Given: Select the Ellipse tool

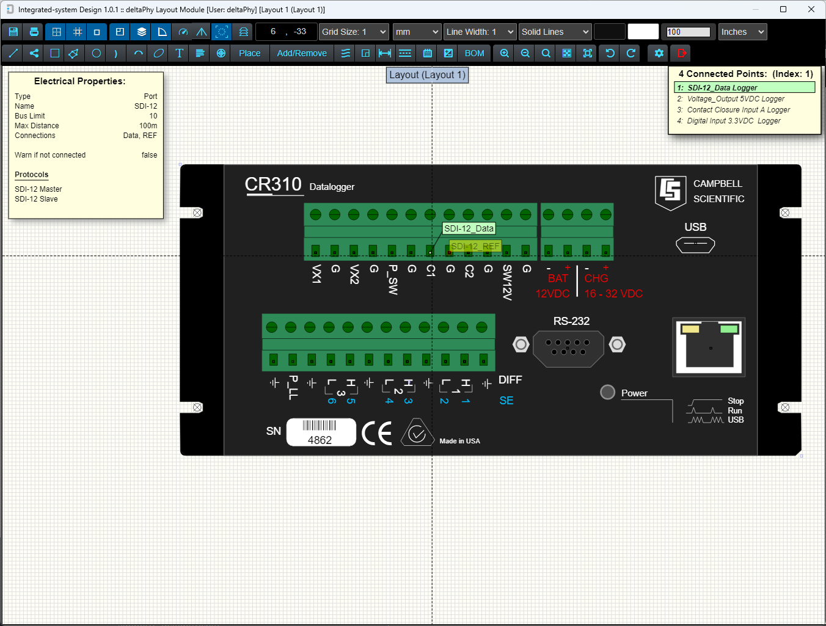Looking at the screenshot, I should [158, 53].
